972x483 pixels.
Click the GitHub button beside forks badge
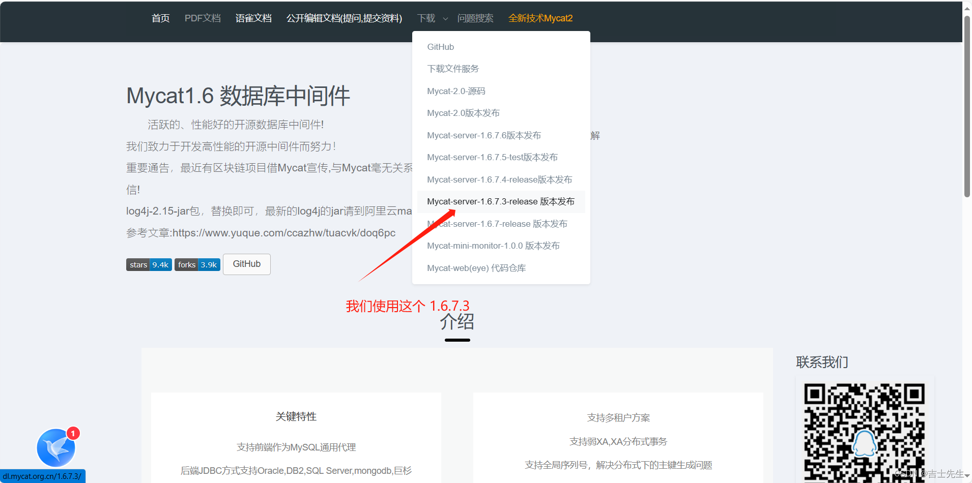pos(247,264)
